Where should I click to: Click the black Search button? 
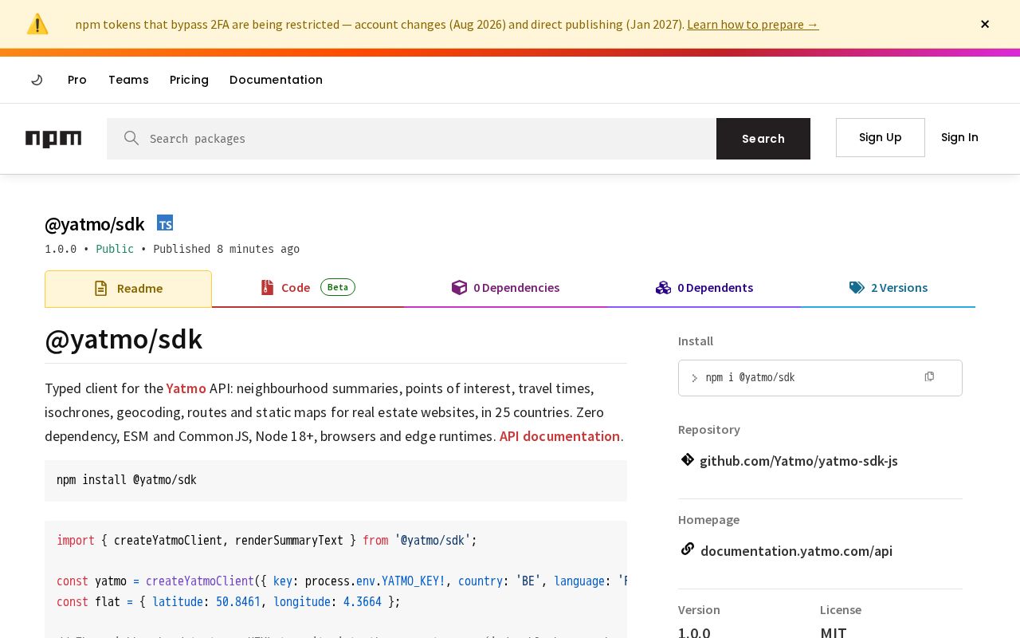[763, 139]
